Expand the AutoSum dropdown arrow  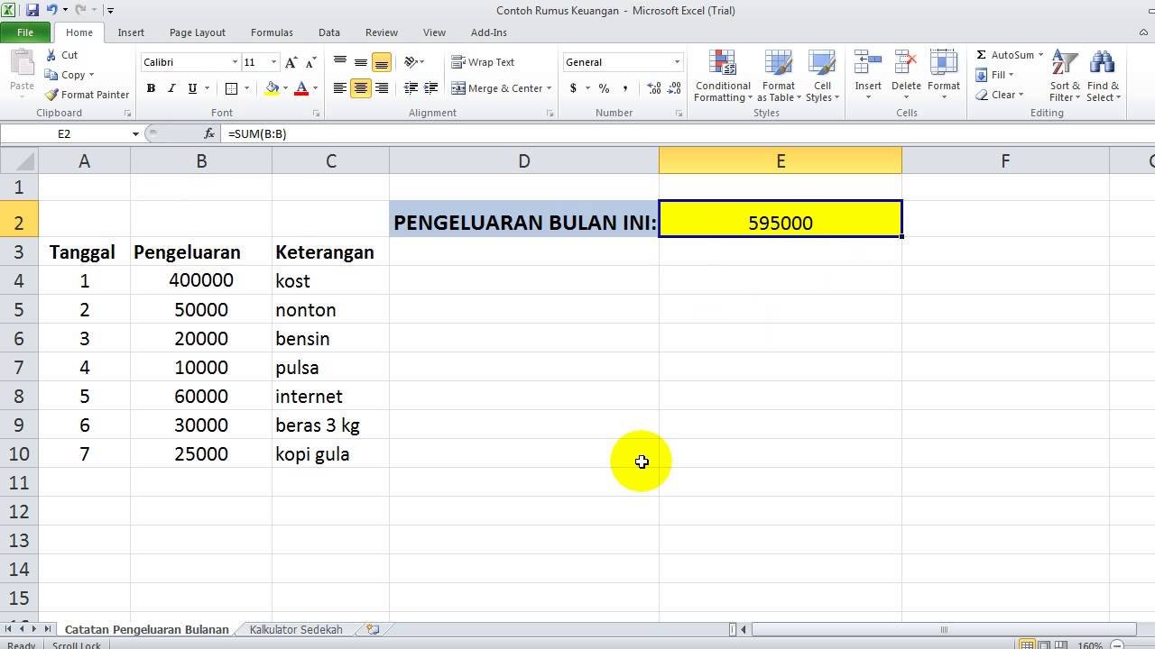[x=1040, y=55]
